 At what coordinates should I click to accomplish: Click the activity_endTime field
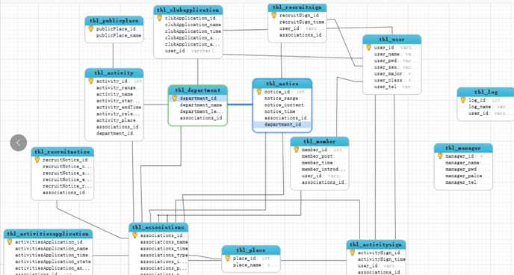click(119, 107)
